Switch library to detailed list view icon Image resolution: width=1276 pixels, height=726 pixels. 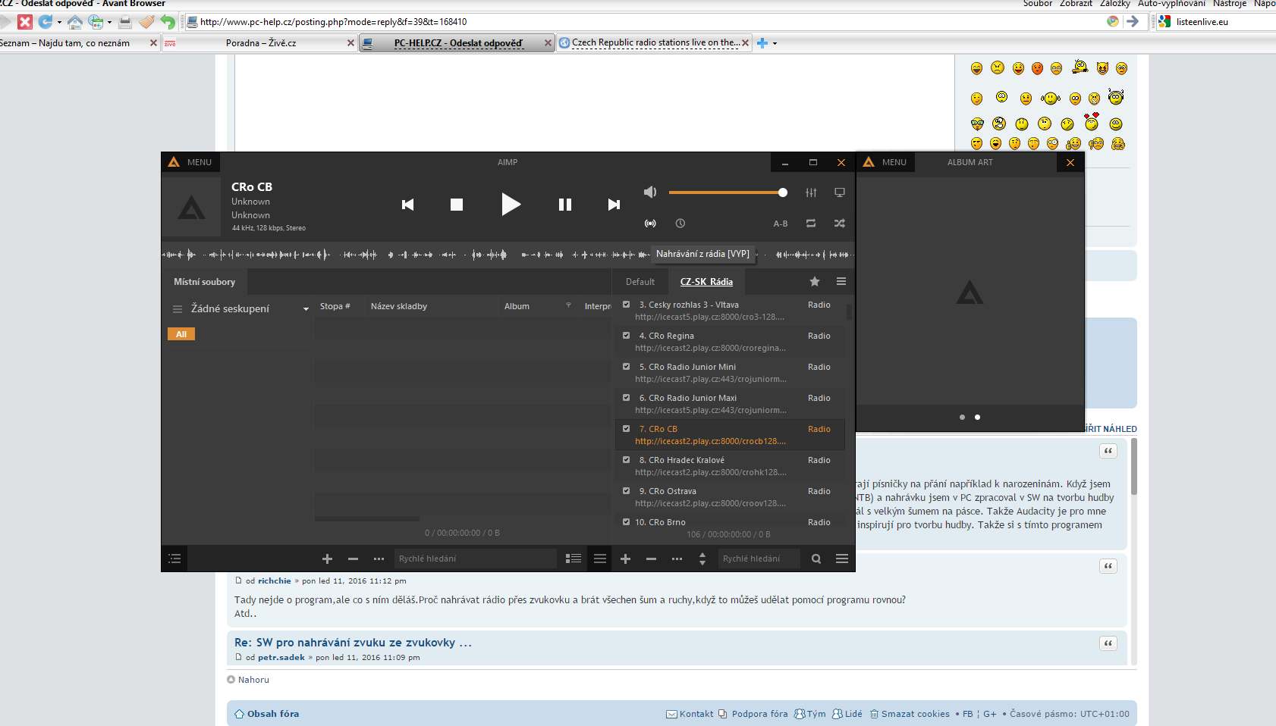click(x=574, y=559)
